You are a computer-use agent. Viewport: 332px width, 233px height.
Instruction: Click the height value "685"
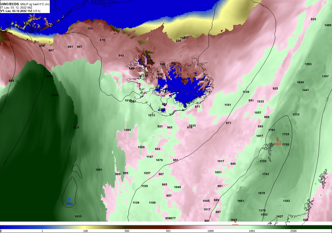pyautogui.click(x=11, y=81)
